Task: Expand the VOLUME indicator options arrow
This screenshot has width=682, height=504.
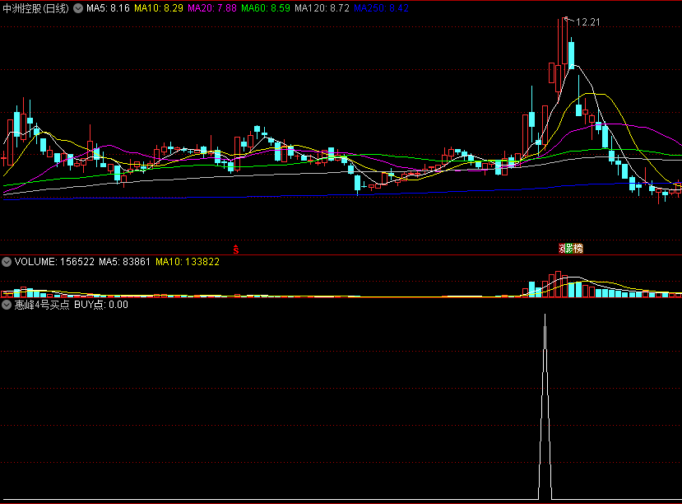Action: pos(7,262)
